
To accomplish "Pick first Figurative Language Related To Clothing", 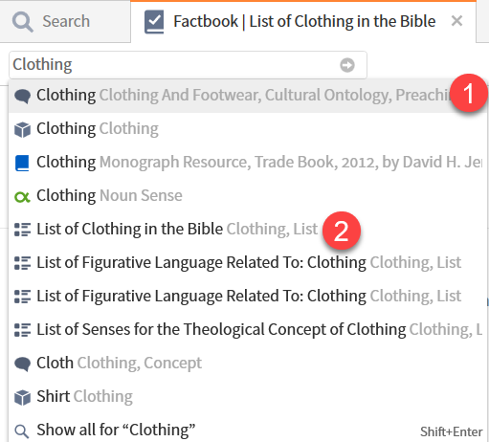I will [248, 263].
